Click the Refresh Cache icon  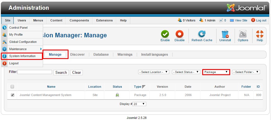coord(202,34)
